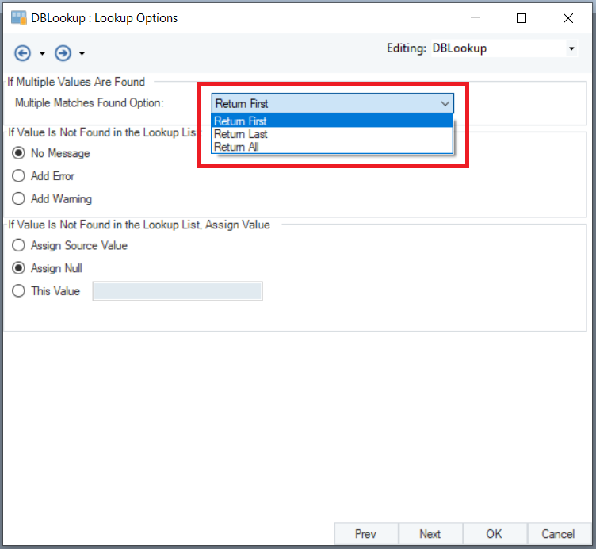Select the Assign Null radio button
The width and height of the screenshot is (596, 549).
click(x=19, y=268)
